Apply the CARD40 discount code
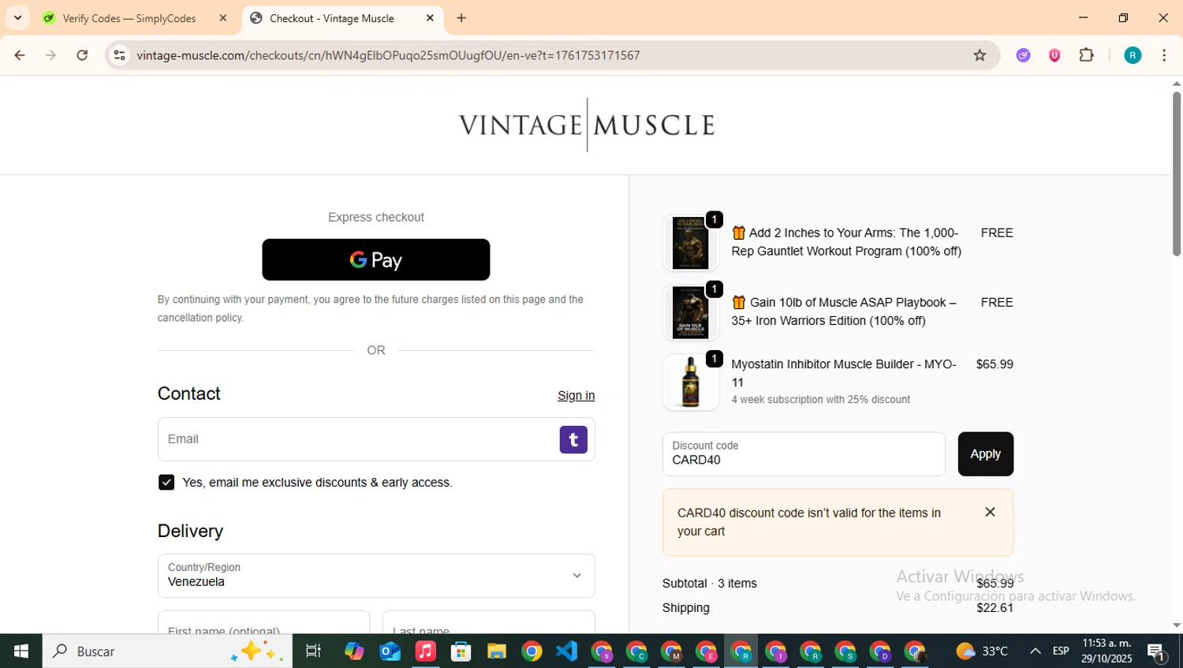This screenshot has width=1183, height=668. (985, 453)
